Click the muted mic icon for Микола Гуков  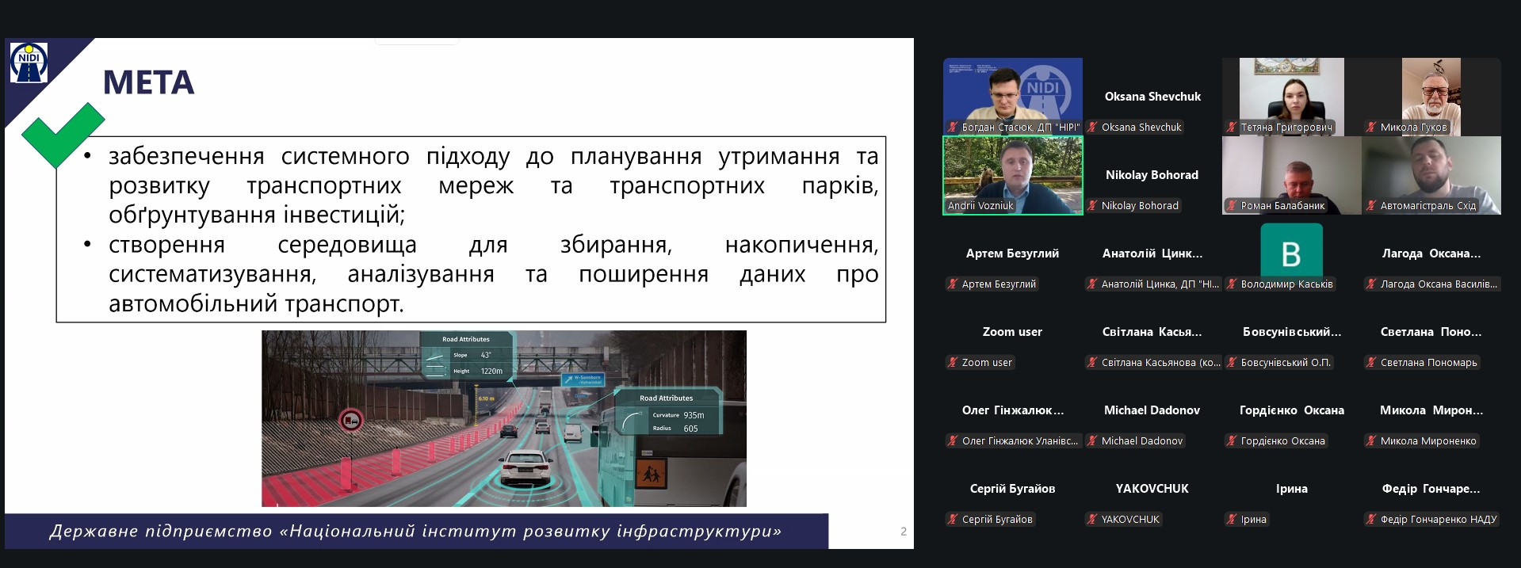tap(1371, 128)
